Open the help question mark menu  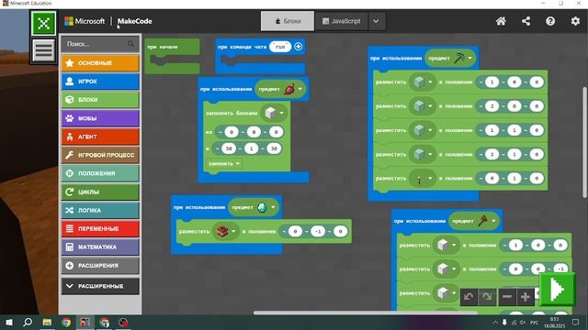click(550, 21)
